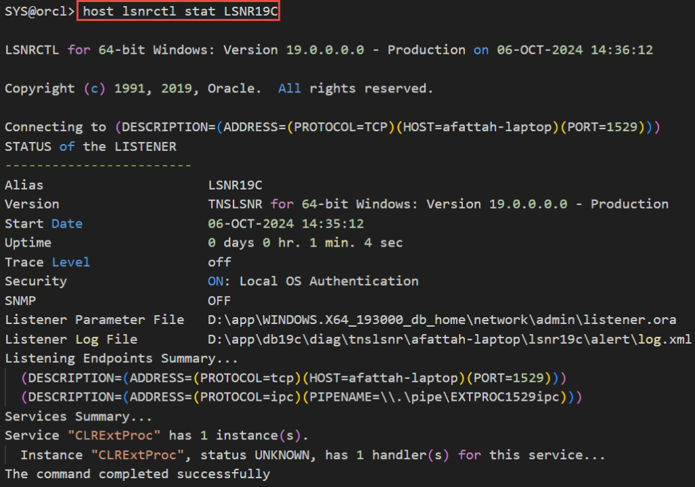Click the Services Summary heading
The image size is (695, 487).
(x=78, y=416)
